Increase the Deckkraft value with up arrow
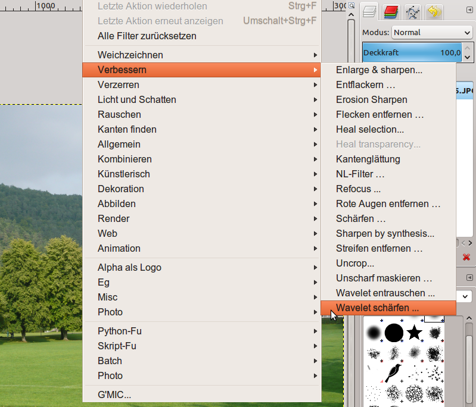Screen dimensions: 476x407 [x=468, y=48]
